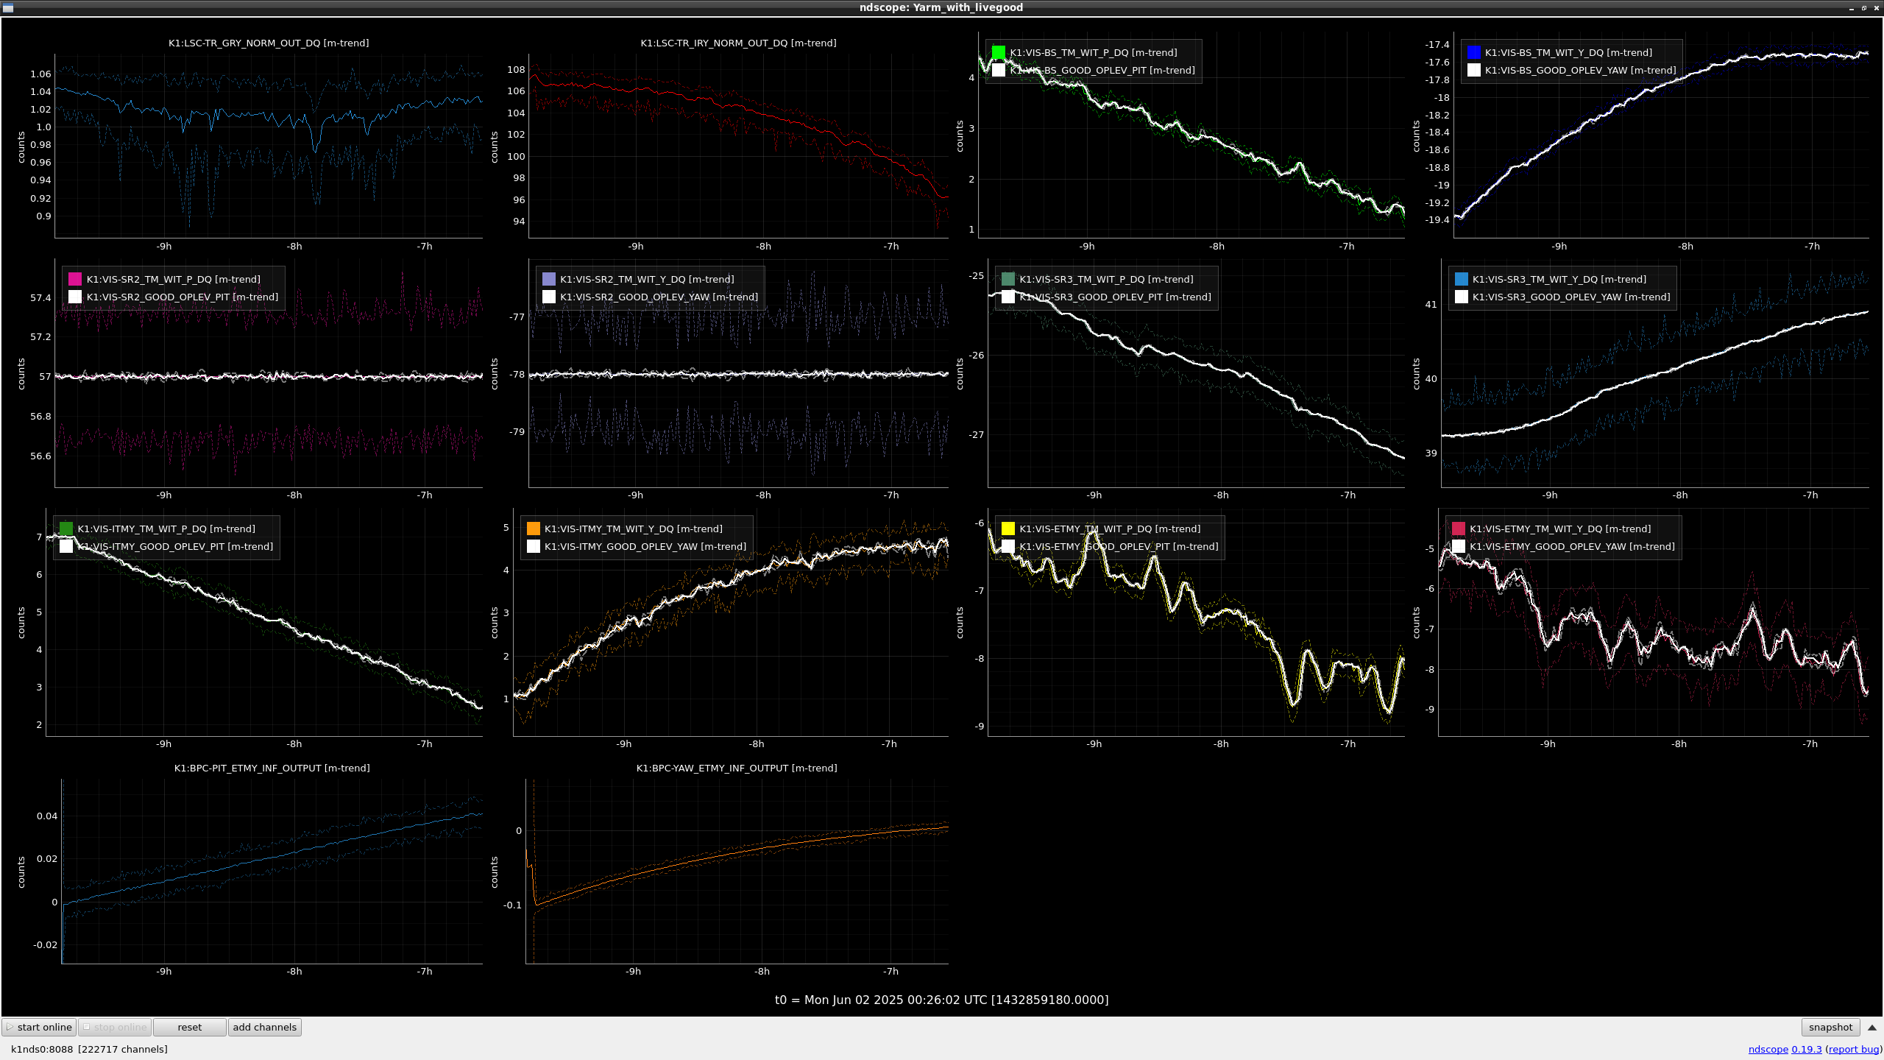Click the K1:LSC-TR_GRY_NORM_OUT_DQ plot title

[269, 43]
